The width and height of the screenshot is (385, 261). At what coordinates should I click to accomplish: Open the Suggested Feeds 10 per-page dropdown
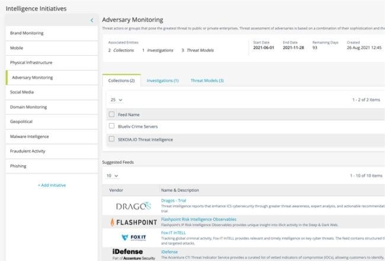112,176
